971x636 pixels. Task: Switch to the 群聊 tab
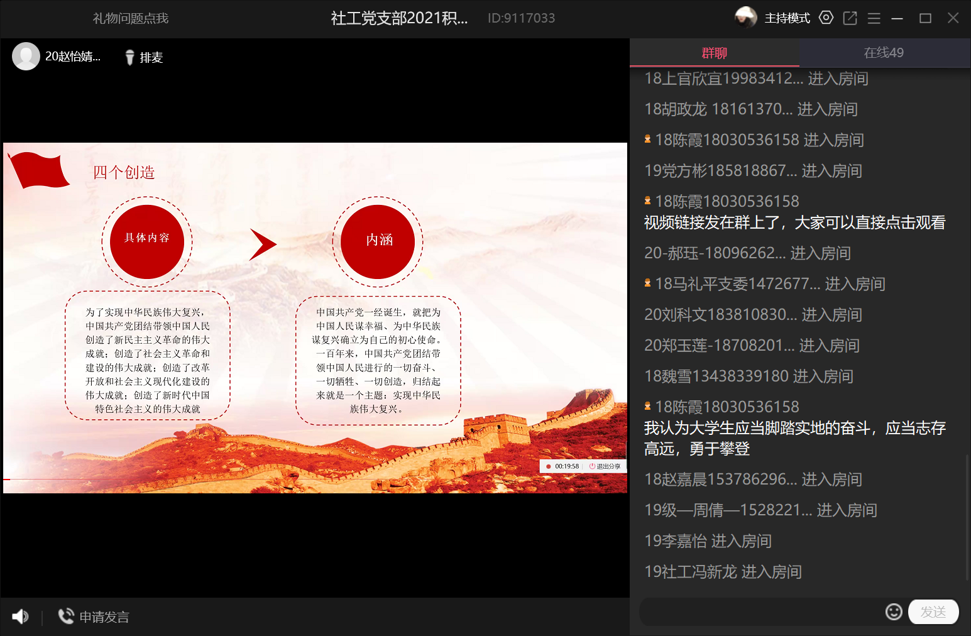click(714, 53)
